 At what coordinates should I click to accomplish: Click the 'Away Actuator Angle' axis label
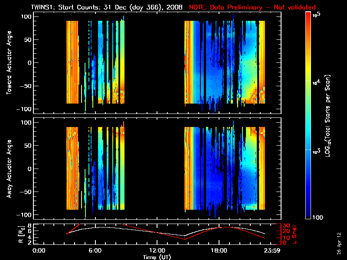click(9, 169)
